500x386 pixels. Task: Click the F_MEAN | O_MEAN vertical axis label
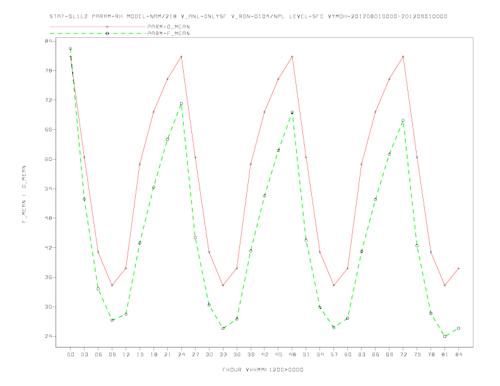[x=24, y=194]
